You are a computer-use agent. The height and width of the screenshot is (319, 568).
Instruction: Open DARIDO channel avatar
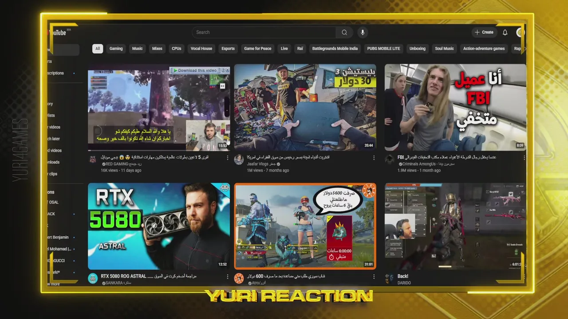pyautogui.click(x=389, y=278)
